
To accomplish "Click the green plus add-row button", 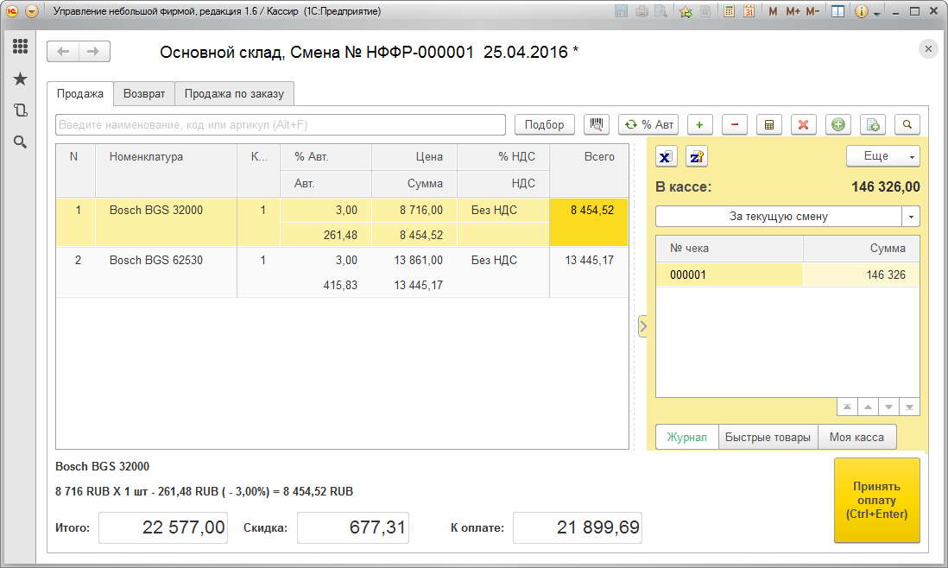I will coord(699,124).
